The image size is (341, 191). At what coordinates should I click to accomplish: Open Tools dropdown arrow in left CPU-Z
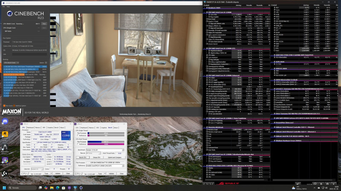[51, 174]
